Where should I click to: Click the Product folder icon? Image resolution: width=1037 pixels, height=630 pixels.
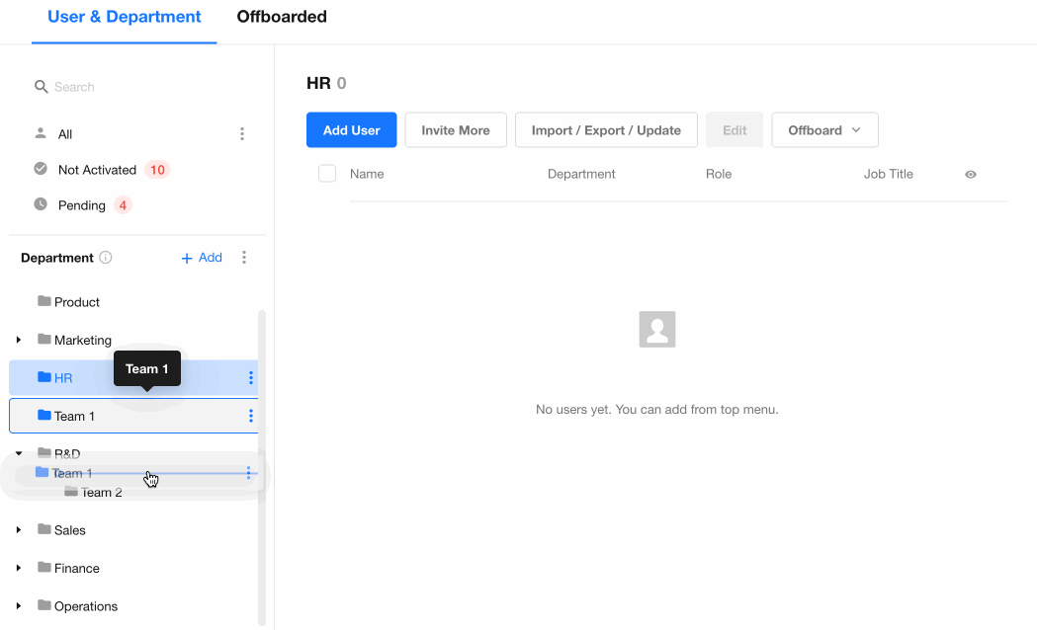pyautogui.click(x=44, y=301)
